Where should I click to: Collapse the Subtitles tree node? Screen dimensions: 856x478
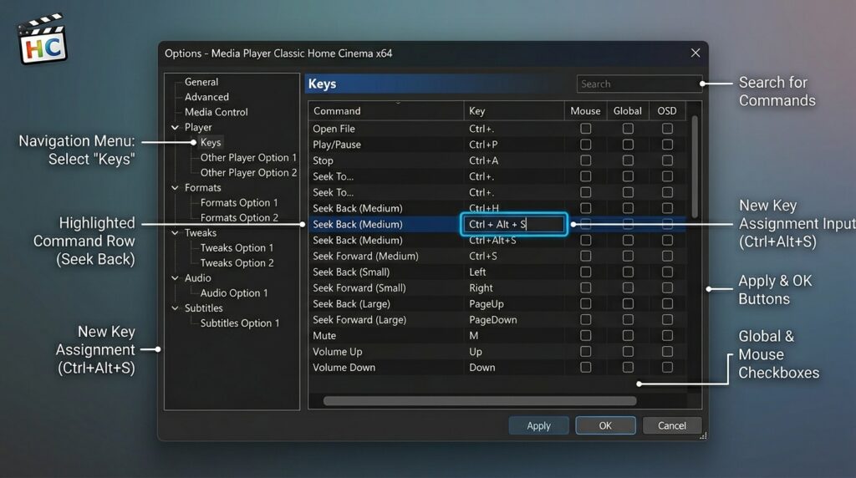pos(175,308)
